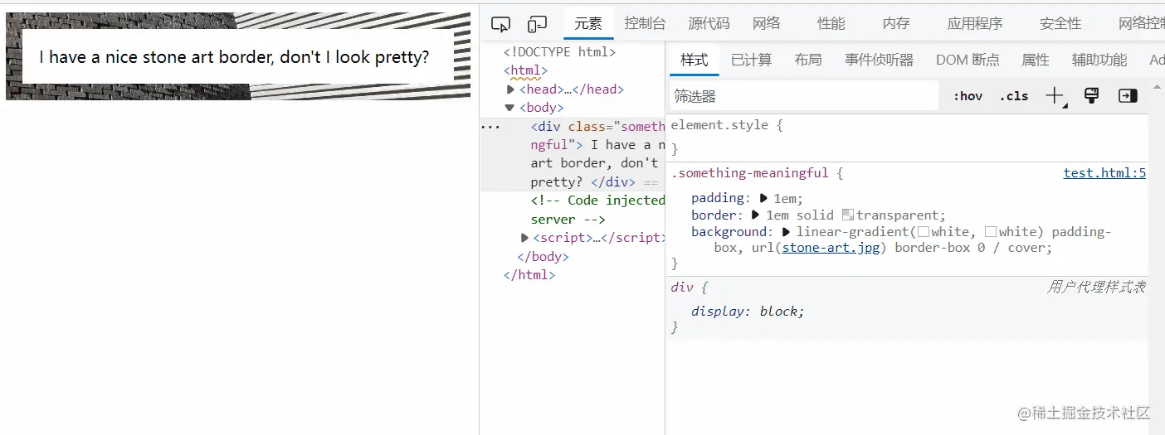Select the 辅助功能 sub-tab

(x=1099, y=60)
